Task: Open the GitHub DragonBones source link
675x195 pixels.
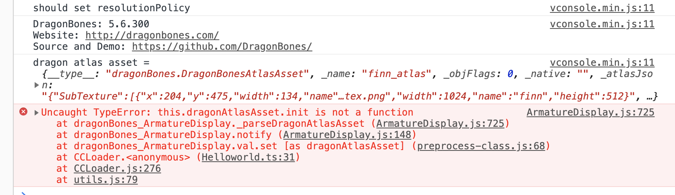Action: pyautogui.click(x=222, y=47)
